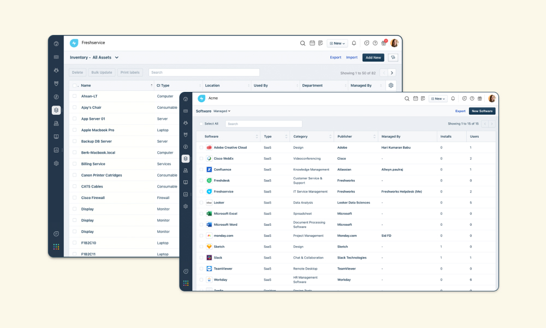Tick the Select All checkbox in Software list
The width and height of the screenshot is (546, 328).
[201, 124]
